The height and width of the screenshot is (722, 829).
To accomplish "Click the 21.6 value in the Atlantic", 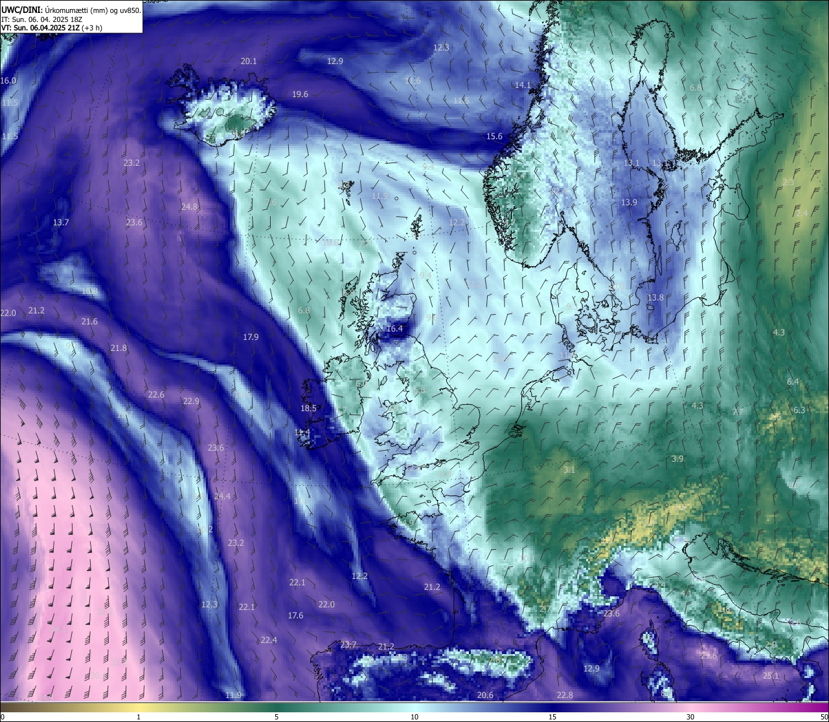I will point(89,322).
